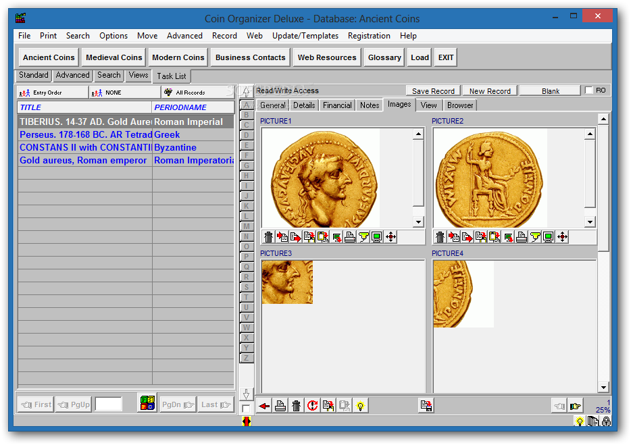
Task: Toggle the RO read-only checkbox
Action: (588, 90)
